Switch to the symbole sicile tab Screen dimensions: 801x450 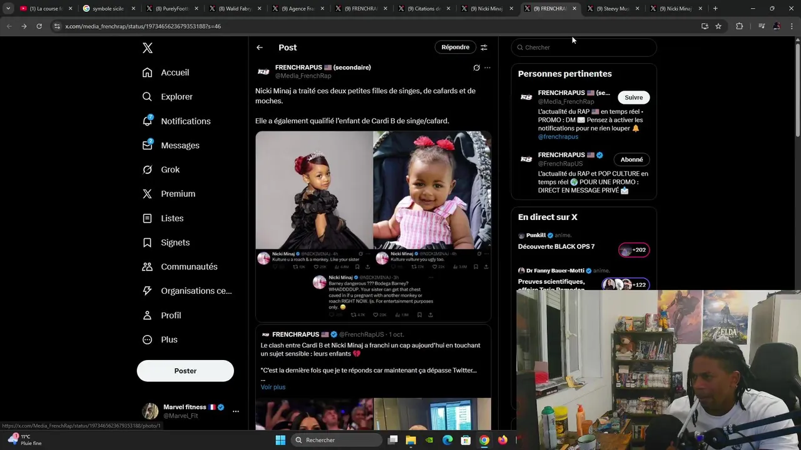tap(108, 9)
